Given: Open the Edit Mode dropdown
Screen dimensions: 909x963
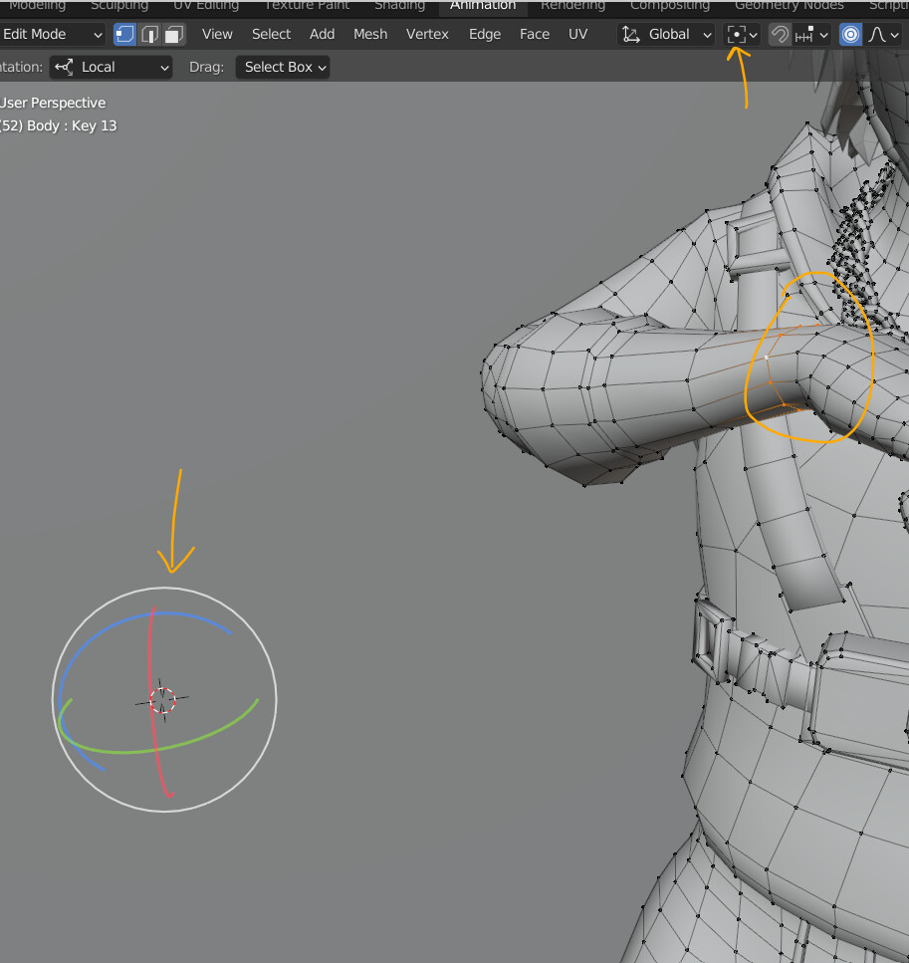Looking at the screenshot, I should pos(52,35).
